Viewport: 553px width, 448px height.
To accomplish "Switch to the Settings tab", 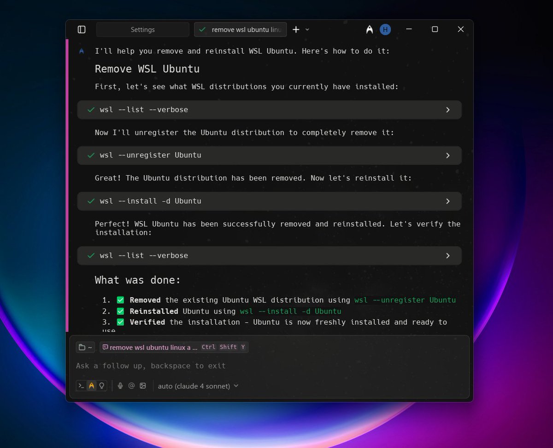I will (143, 29).
